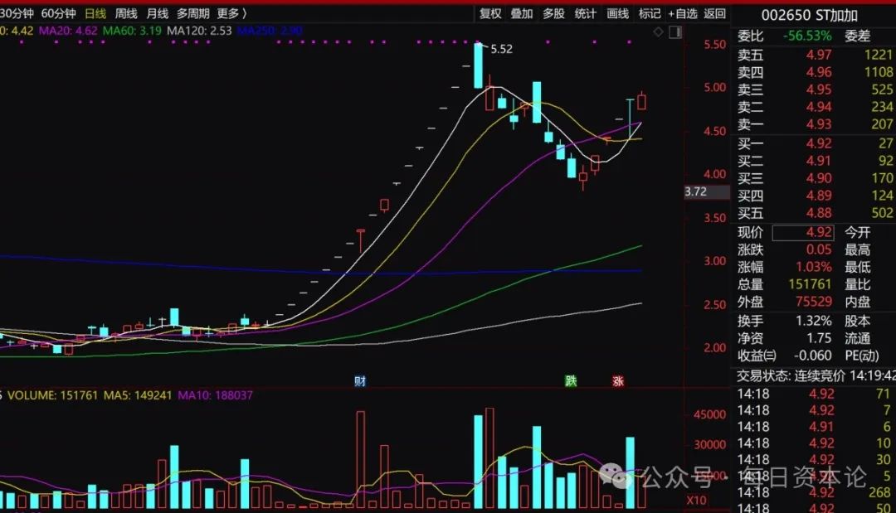Click the 现价 price input box
This screenshot has width=896, height=513.
click(x=802, y=233)
